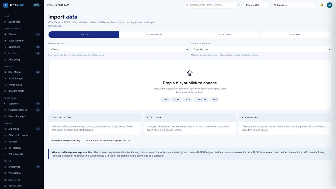Select the 1 · Upload step tab
Viewport: 336px width, 189px height.
pyautogui.click(x=84, y=34)
